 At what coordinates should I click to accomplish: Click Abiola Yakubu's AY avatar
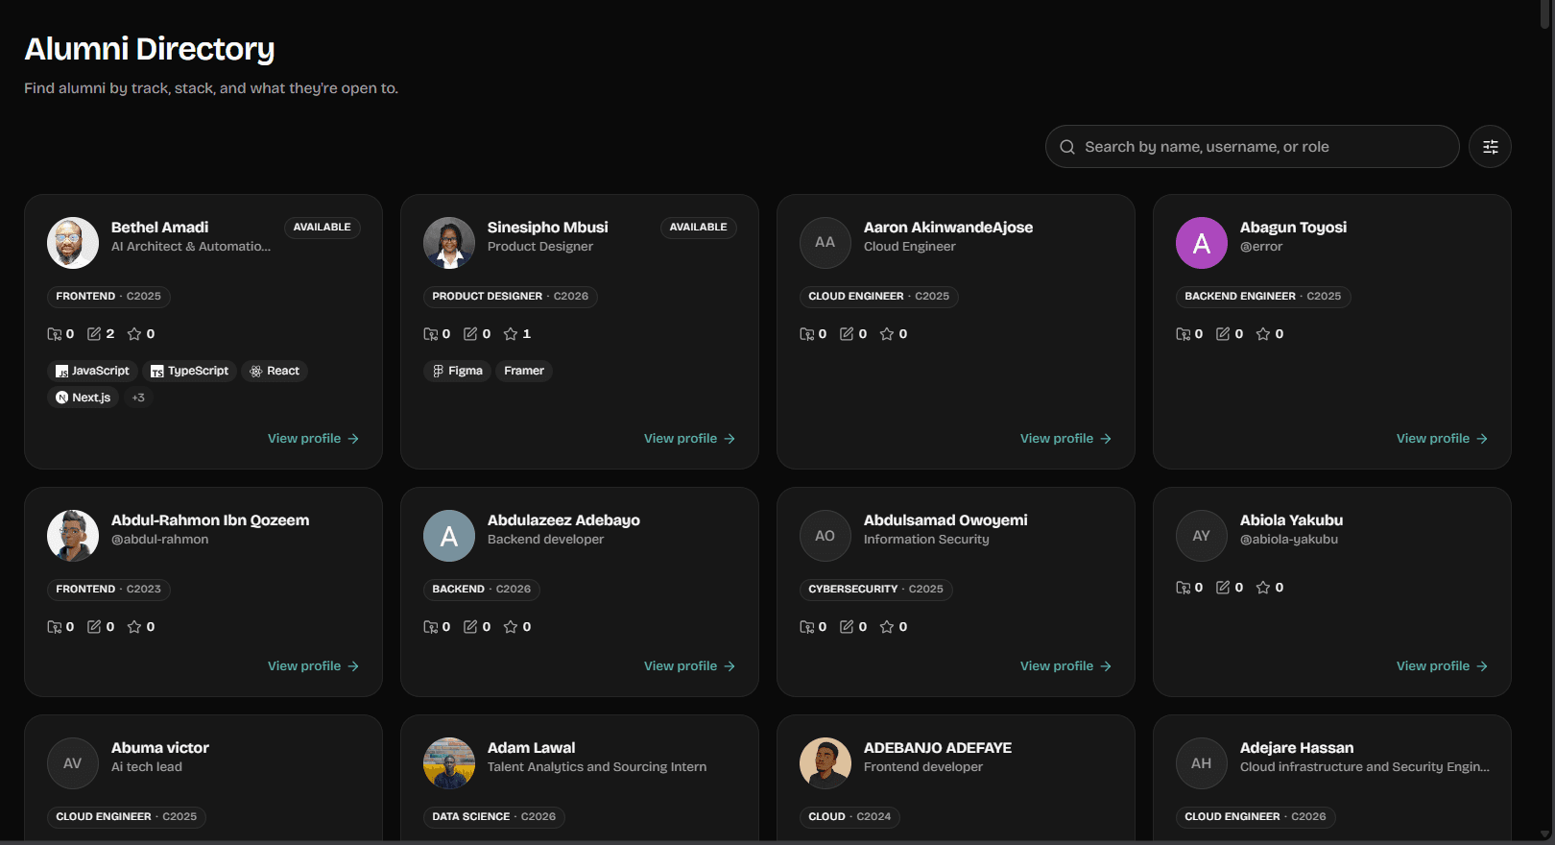click(1202, 536)
